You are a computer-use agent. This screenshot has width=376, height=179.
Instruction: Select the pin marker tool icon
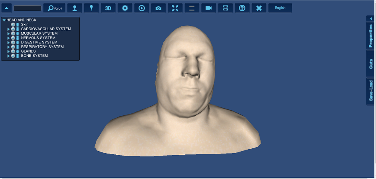tap(91, 8)
